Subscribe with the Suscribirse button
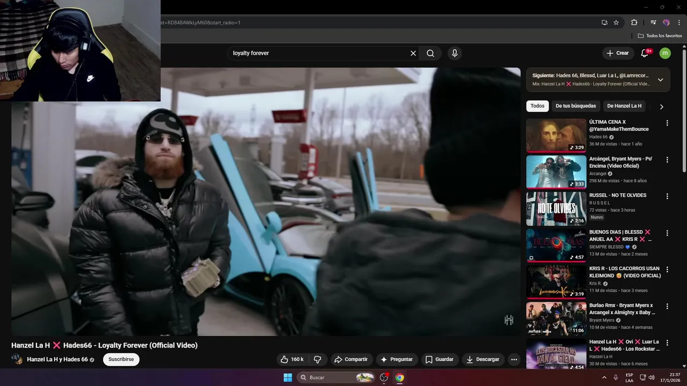The image size is (687, 386). tap(121, 359)
